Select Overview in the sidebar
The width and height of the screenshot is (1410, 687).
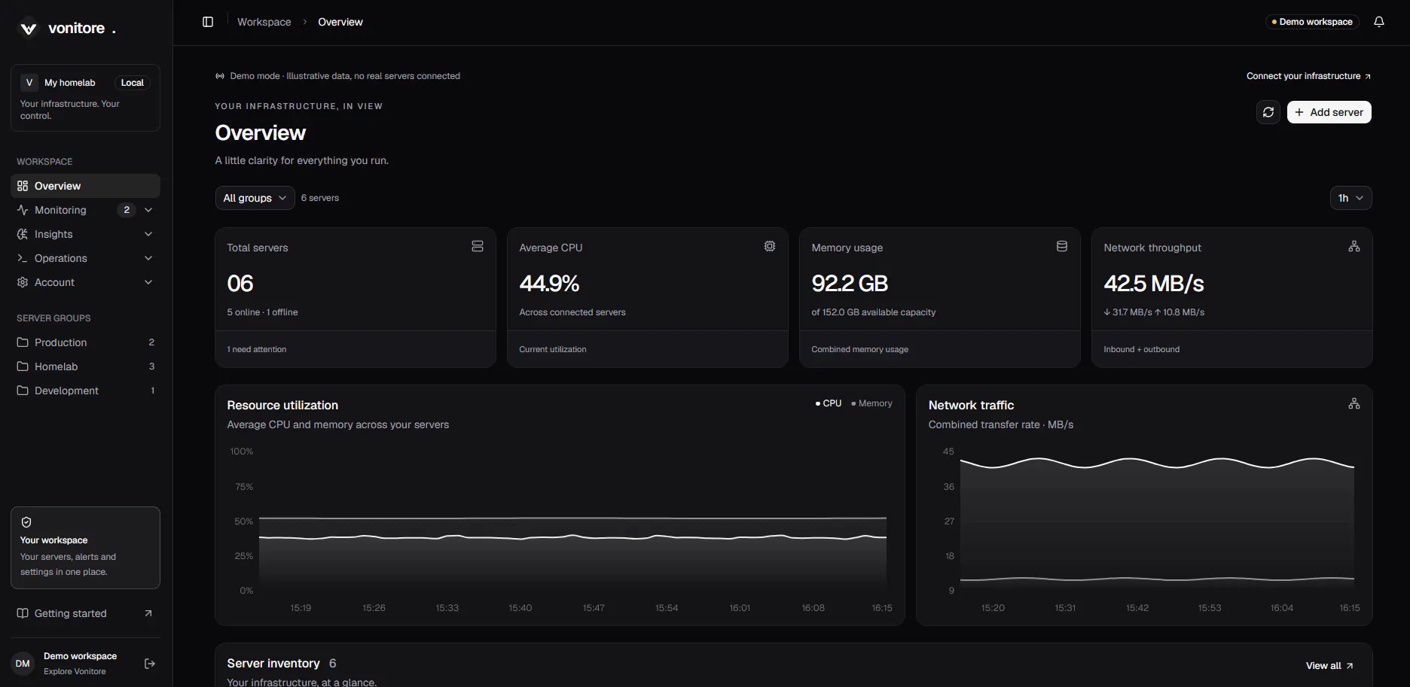tap(85, 186)
